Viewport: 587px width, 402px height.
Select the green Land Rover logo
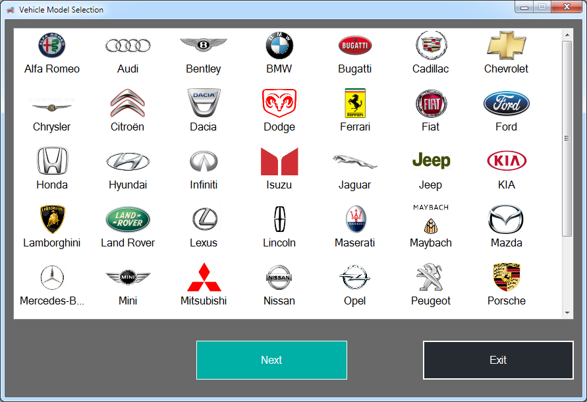[128, 219]
